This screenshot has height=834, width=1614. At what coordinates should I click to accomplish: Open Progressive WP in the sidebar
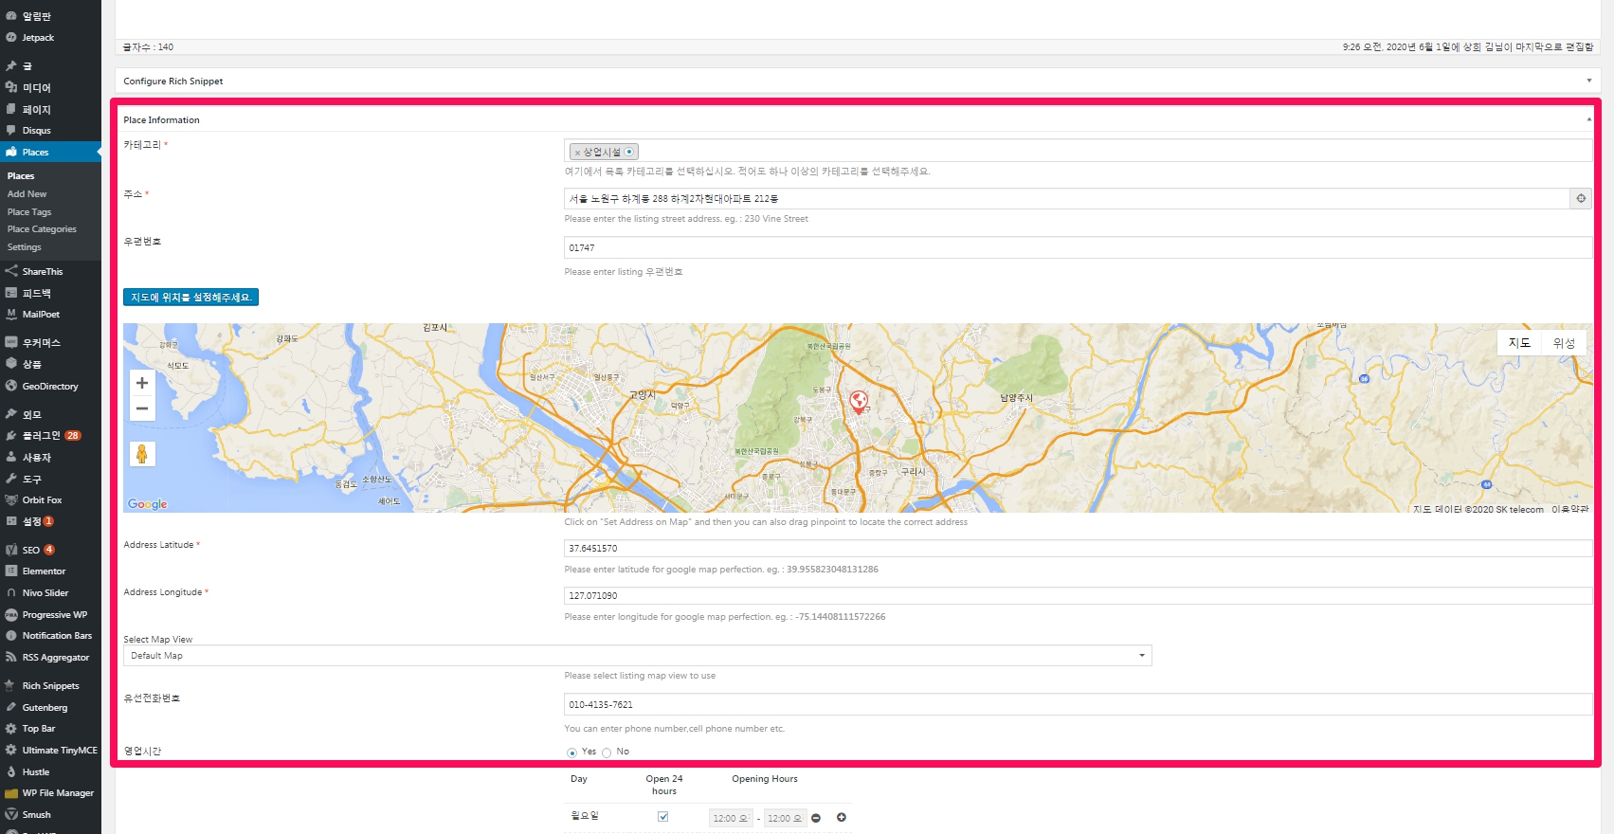pos(55,614)
